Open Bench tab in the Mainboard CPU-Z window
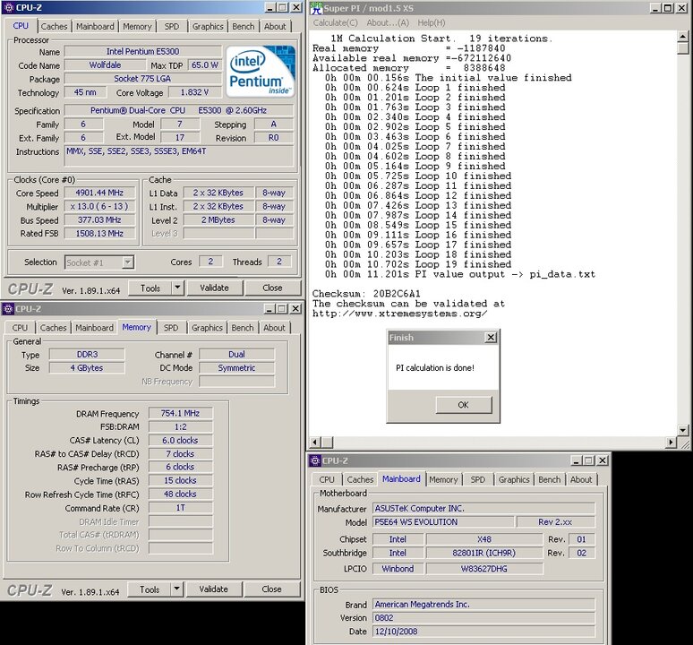Screen dimensions: 693x645 [550, 479]
